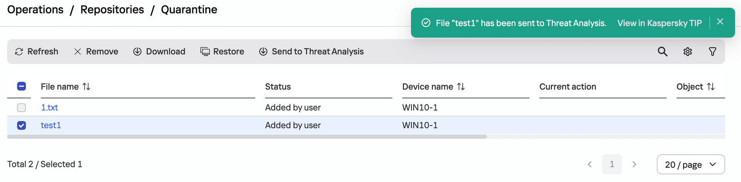Restore the selected file to its device
Viewport: 741px width, 182px height.
point(222,52)
